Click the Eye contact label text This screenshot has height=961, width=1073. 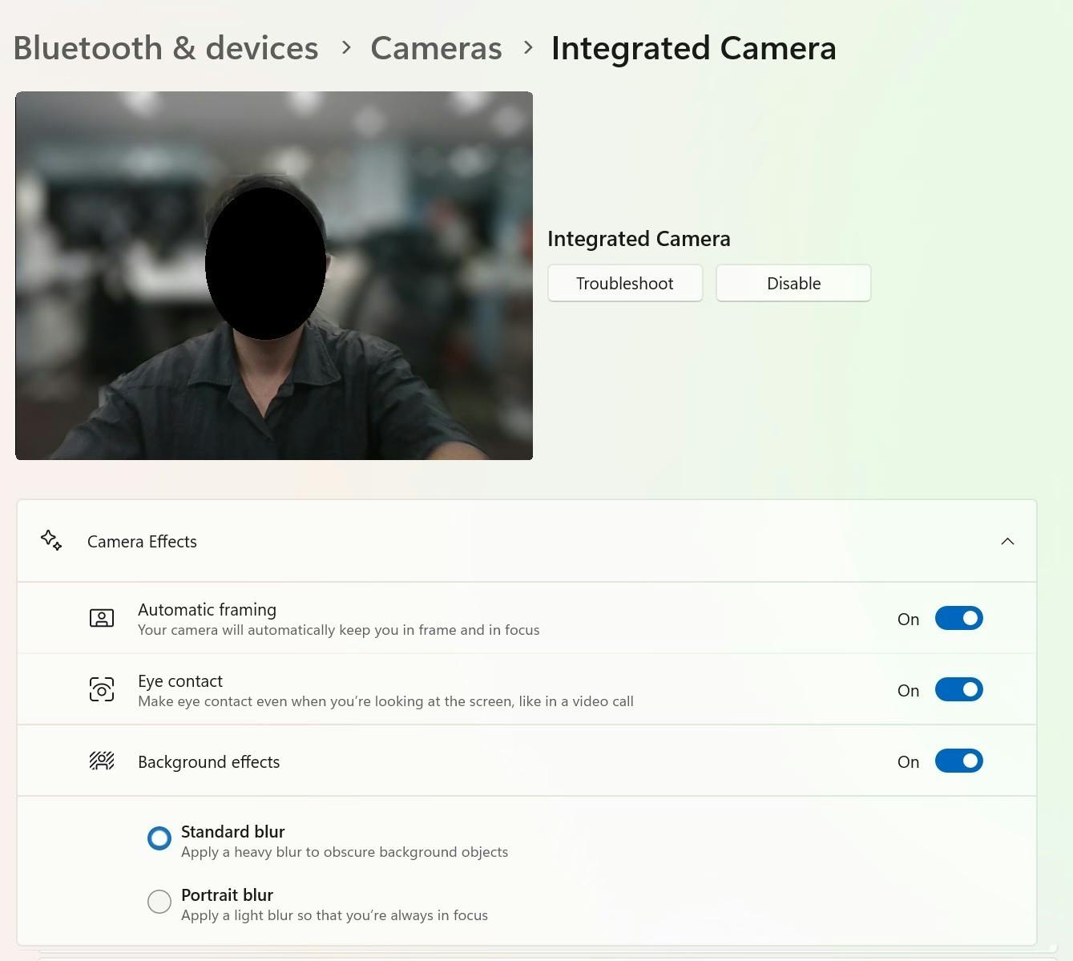(x=180, y=681)
